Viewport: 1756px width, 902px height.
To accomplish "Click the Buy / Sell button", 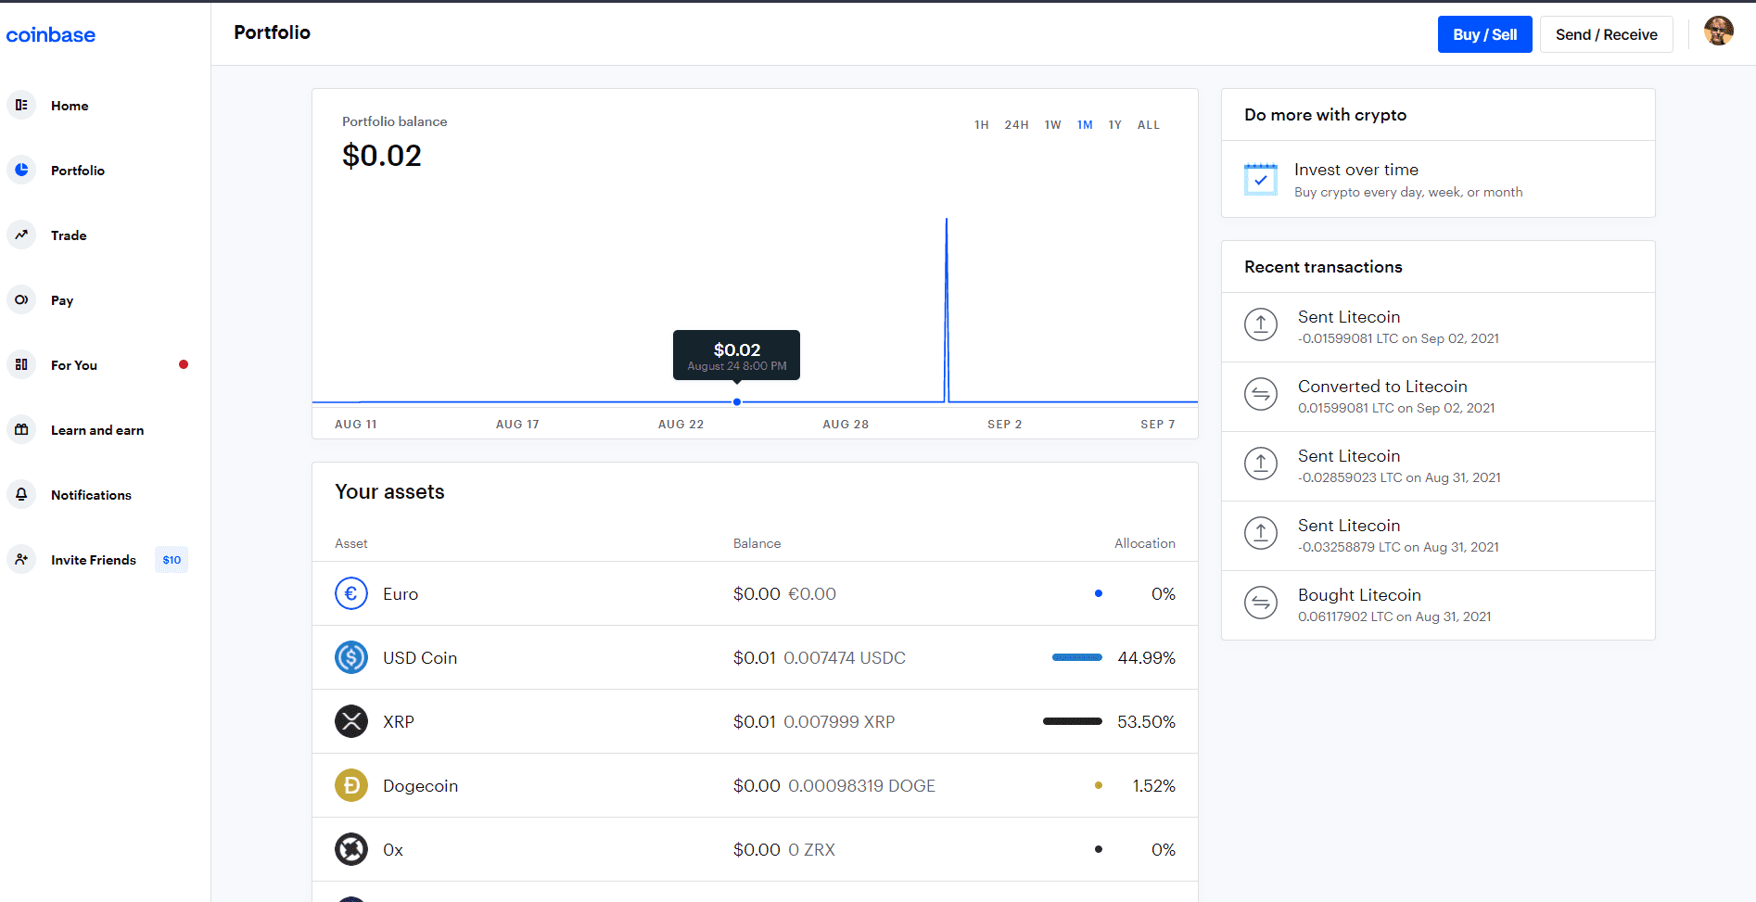I will pos(1485,34).
